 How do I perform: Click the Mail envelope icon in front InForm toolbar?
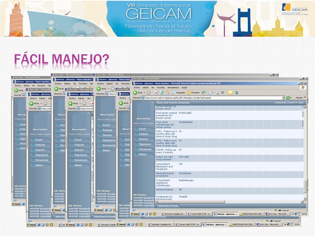(x=210, y=92)
